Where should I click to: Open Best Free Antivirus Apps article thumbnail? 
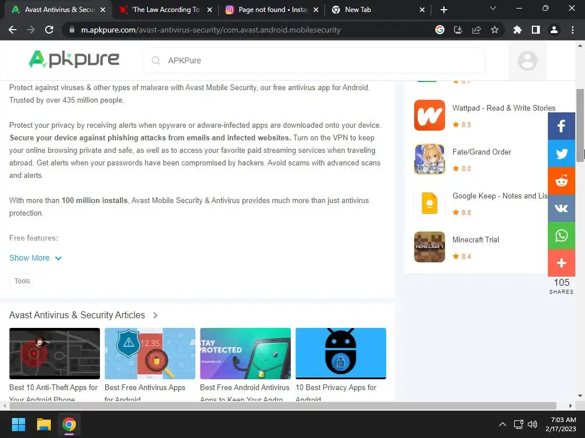pos(150,354)
